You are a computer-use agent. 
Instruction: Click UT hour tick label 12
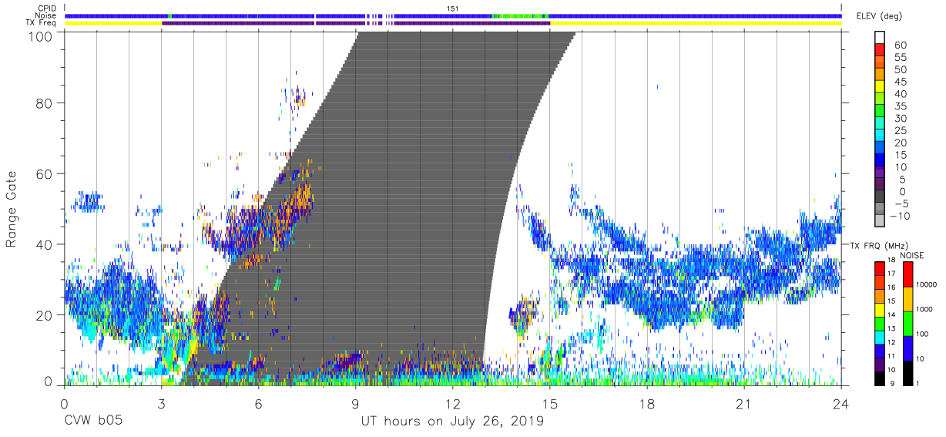pos(452,404)
